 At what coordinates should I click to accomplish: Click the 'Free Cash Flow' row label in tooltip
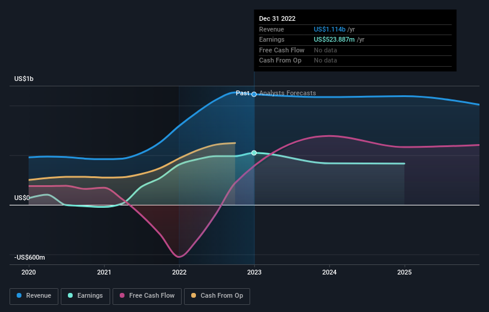click(x=282, y=50)
